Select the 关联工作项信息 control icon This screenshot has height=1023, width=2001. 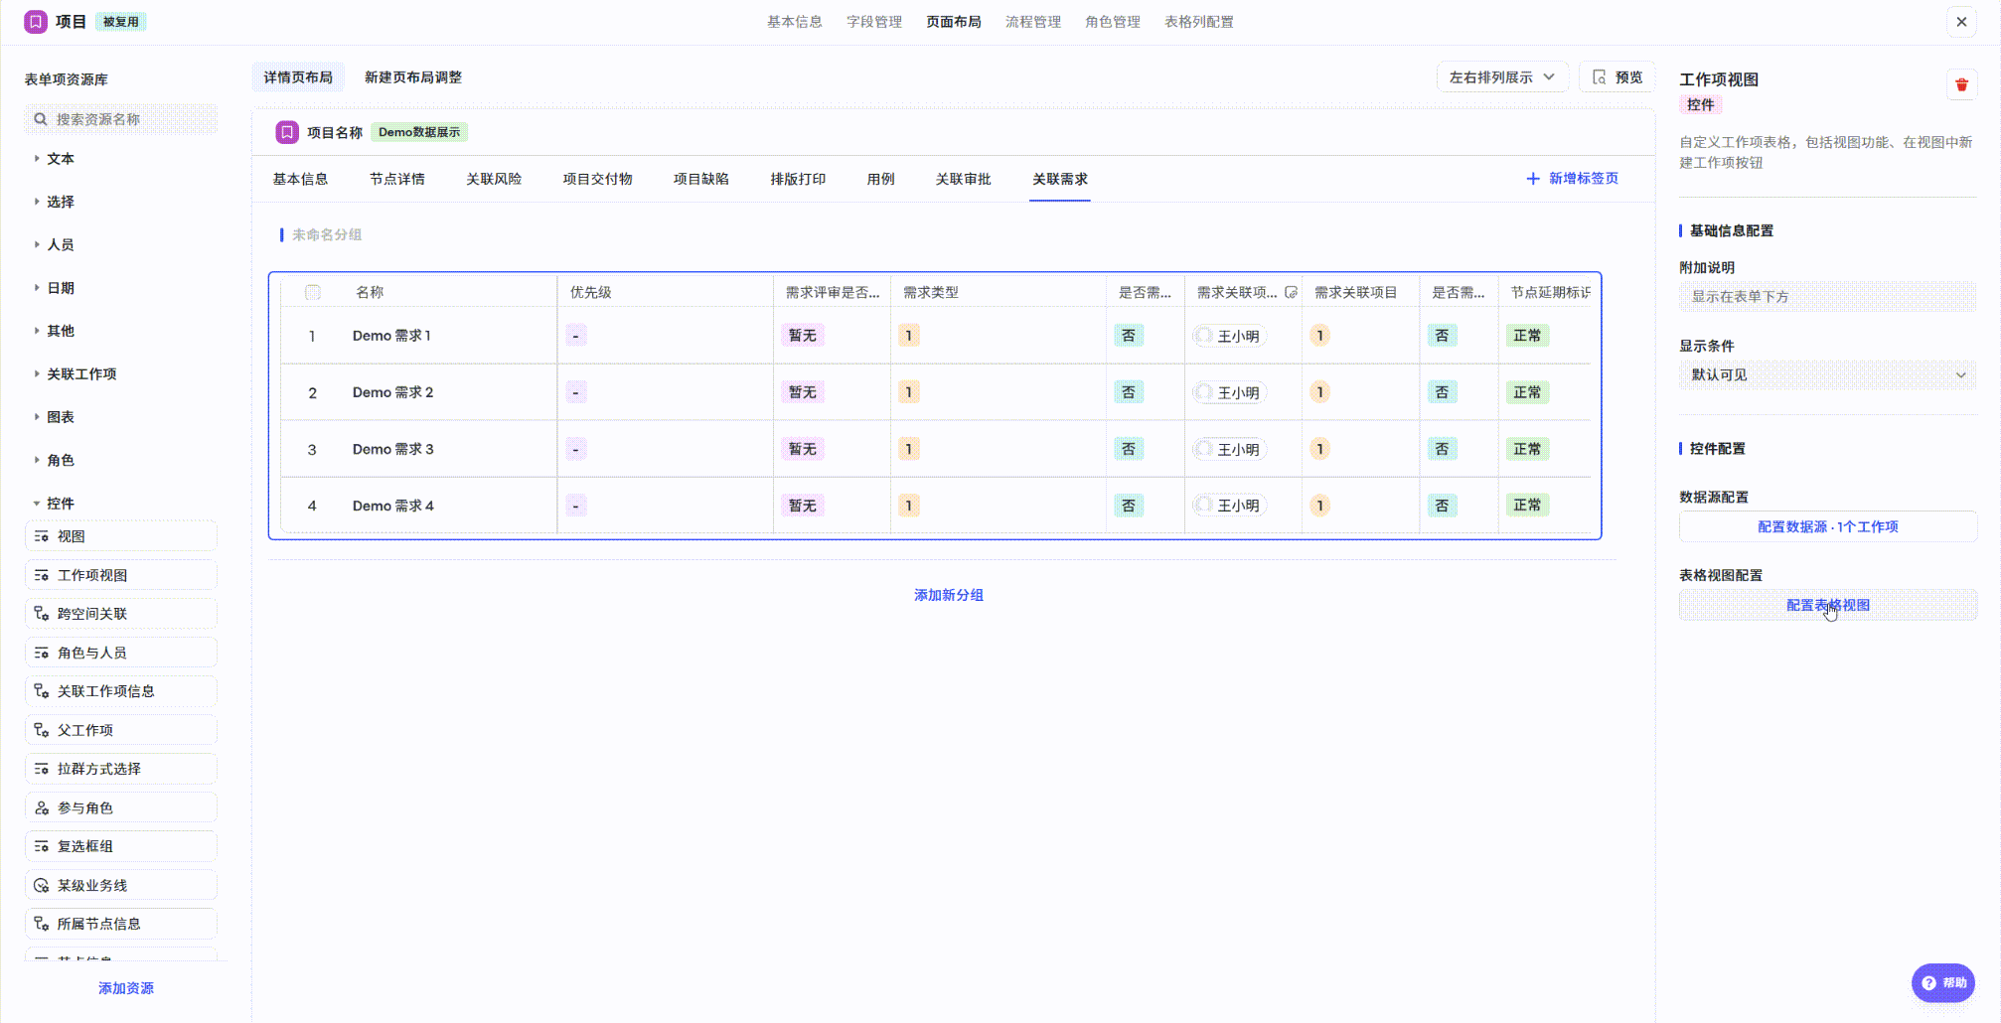click(x=42, y=691)
